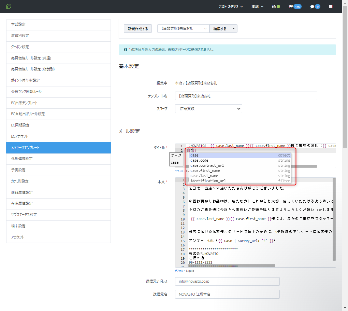The width and height of the screenshot is (348, 311).
Task: Select autocomplete suggestion identification_url
Action: tap(240, 181)
